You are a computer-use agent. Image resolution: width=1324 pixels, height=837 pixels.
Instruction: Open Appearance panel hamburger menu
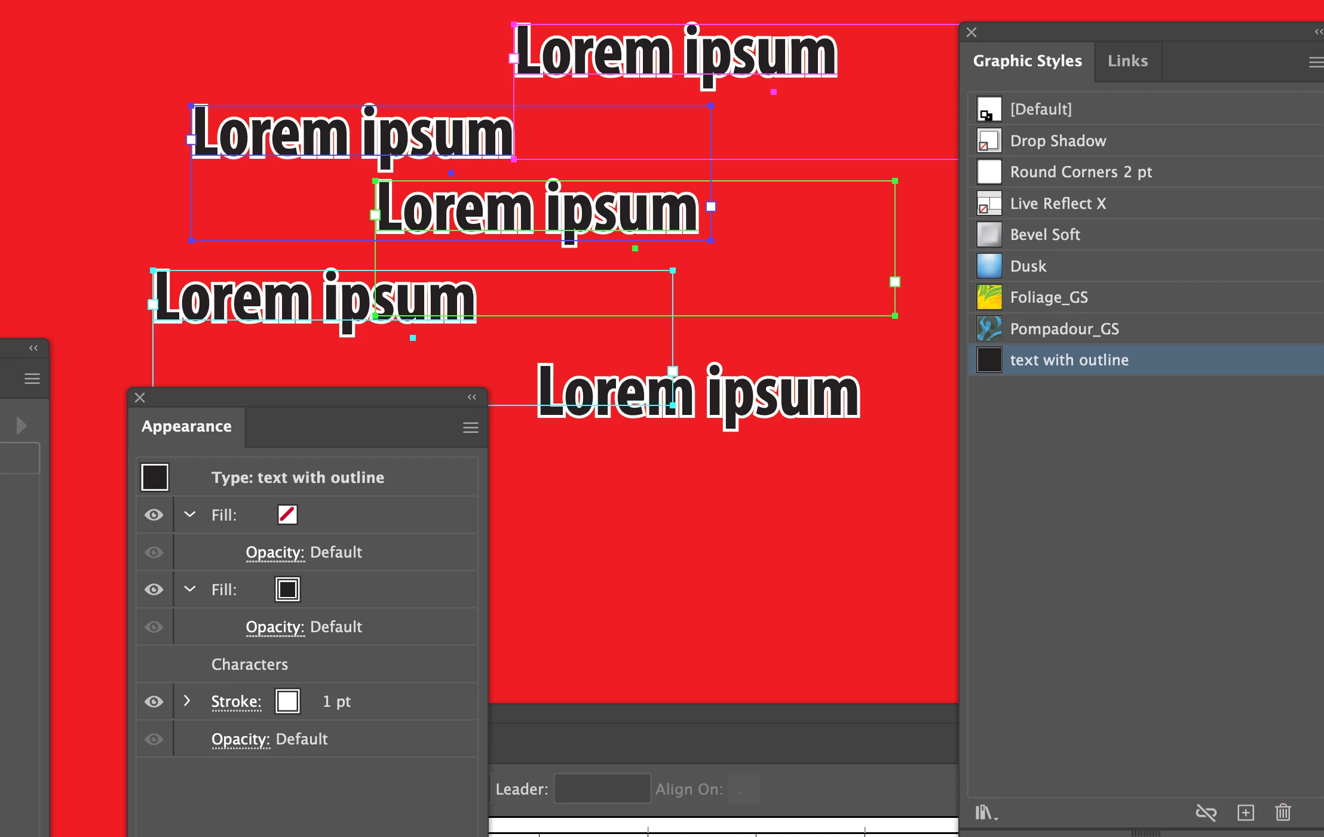470,427
